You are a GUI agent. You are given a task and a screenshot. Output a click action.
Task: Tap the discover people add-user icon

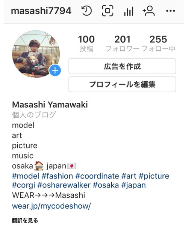pos(149,11)
